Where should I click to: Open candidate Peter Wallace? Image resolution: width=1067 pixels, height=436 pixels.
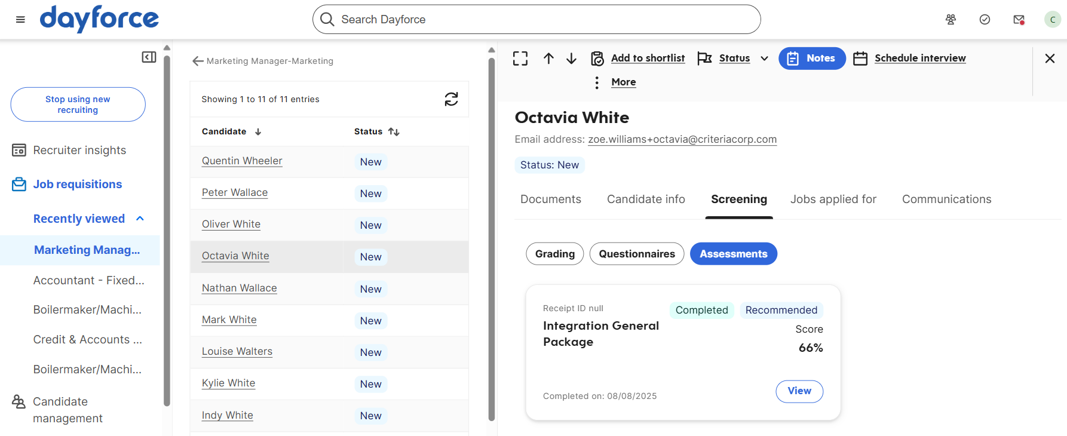pyautogui.click(x=235, y=192)
